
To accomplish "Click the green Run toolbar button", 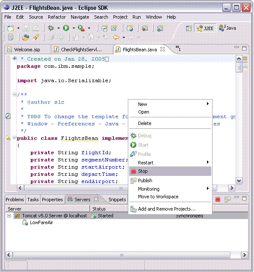I will click(66, 28).
